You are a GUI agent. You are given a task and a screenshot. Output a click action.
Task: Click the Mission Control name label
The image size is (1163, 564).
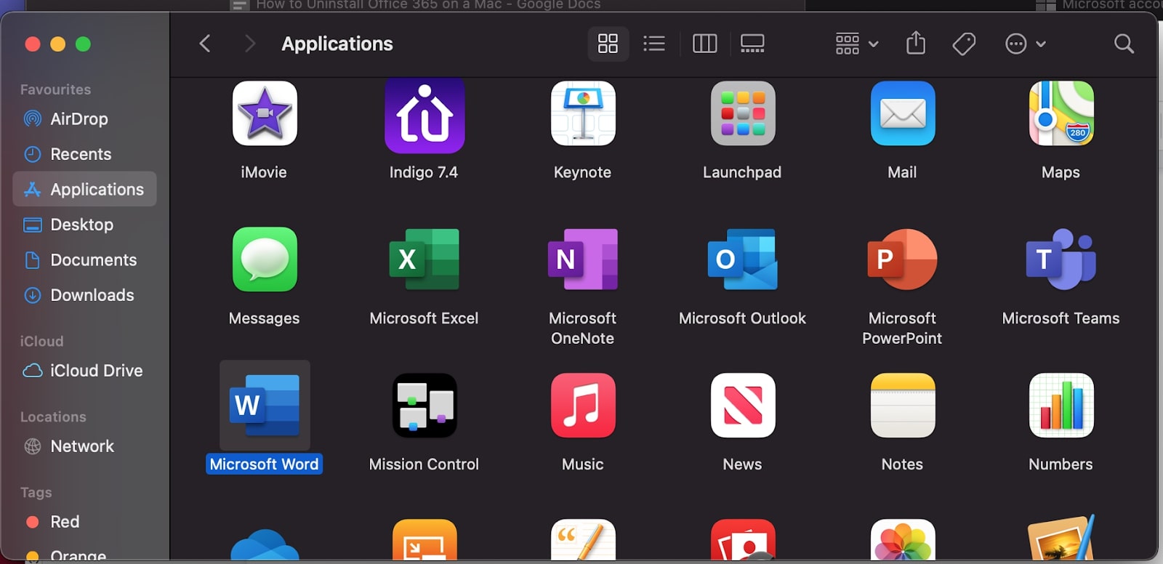click(424, 464)
